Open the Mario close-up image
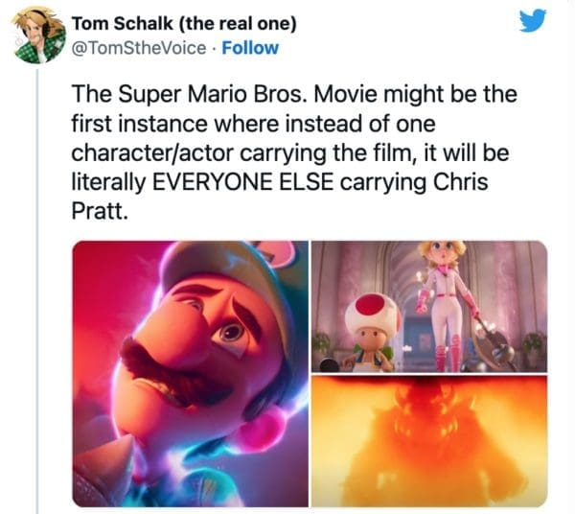The image size is (575, 514). pyautogui.click(x=190, y=373)
